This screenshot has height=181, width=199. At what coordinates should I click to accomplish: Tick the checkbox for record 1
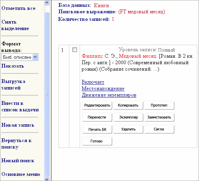(75, 50)
